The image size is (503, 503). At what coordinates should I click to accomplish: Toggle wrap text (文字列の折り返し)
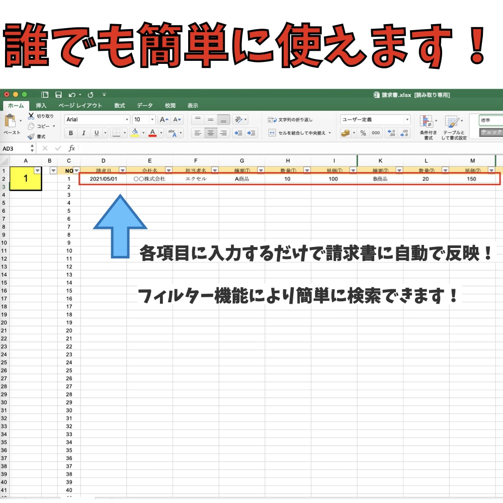pos(290,120)
